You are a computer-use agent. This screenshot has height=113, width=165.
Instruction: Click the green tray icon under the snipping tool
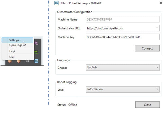[x=36, y=52]
